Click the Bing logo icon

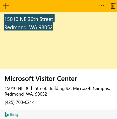[x=7, y=115]
